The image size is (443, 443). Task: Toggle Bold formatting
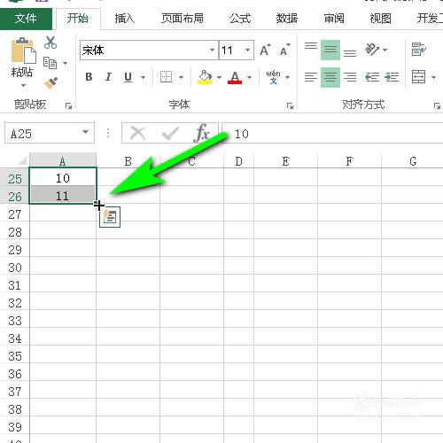click(89, 77)
